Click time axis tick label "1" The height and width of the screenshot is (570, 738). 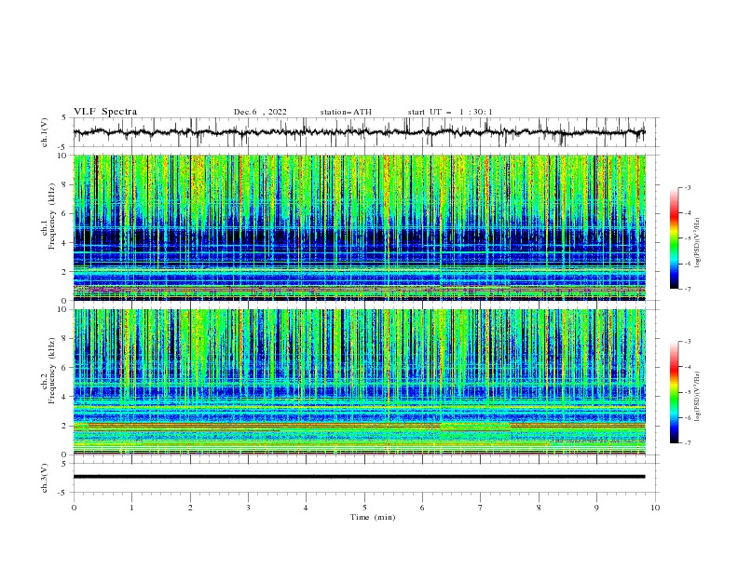(131, 508)
